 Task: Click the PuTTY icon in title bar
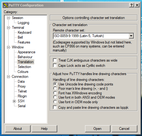click(x=5, y=5)
